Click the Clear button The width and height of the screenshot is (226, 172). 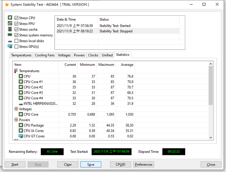pyautogui.click(x=68, y=164)
